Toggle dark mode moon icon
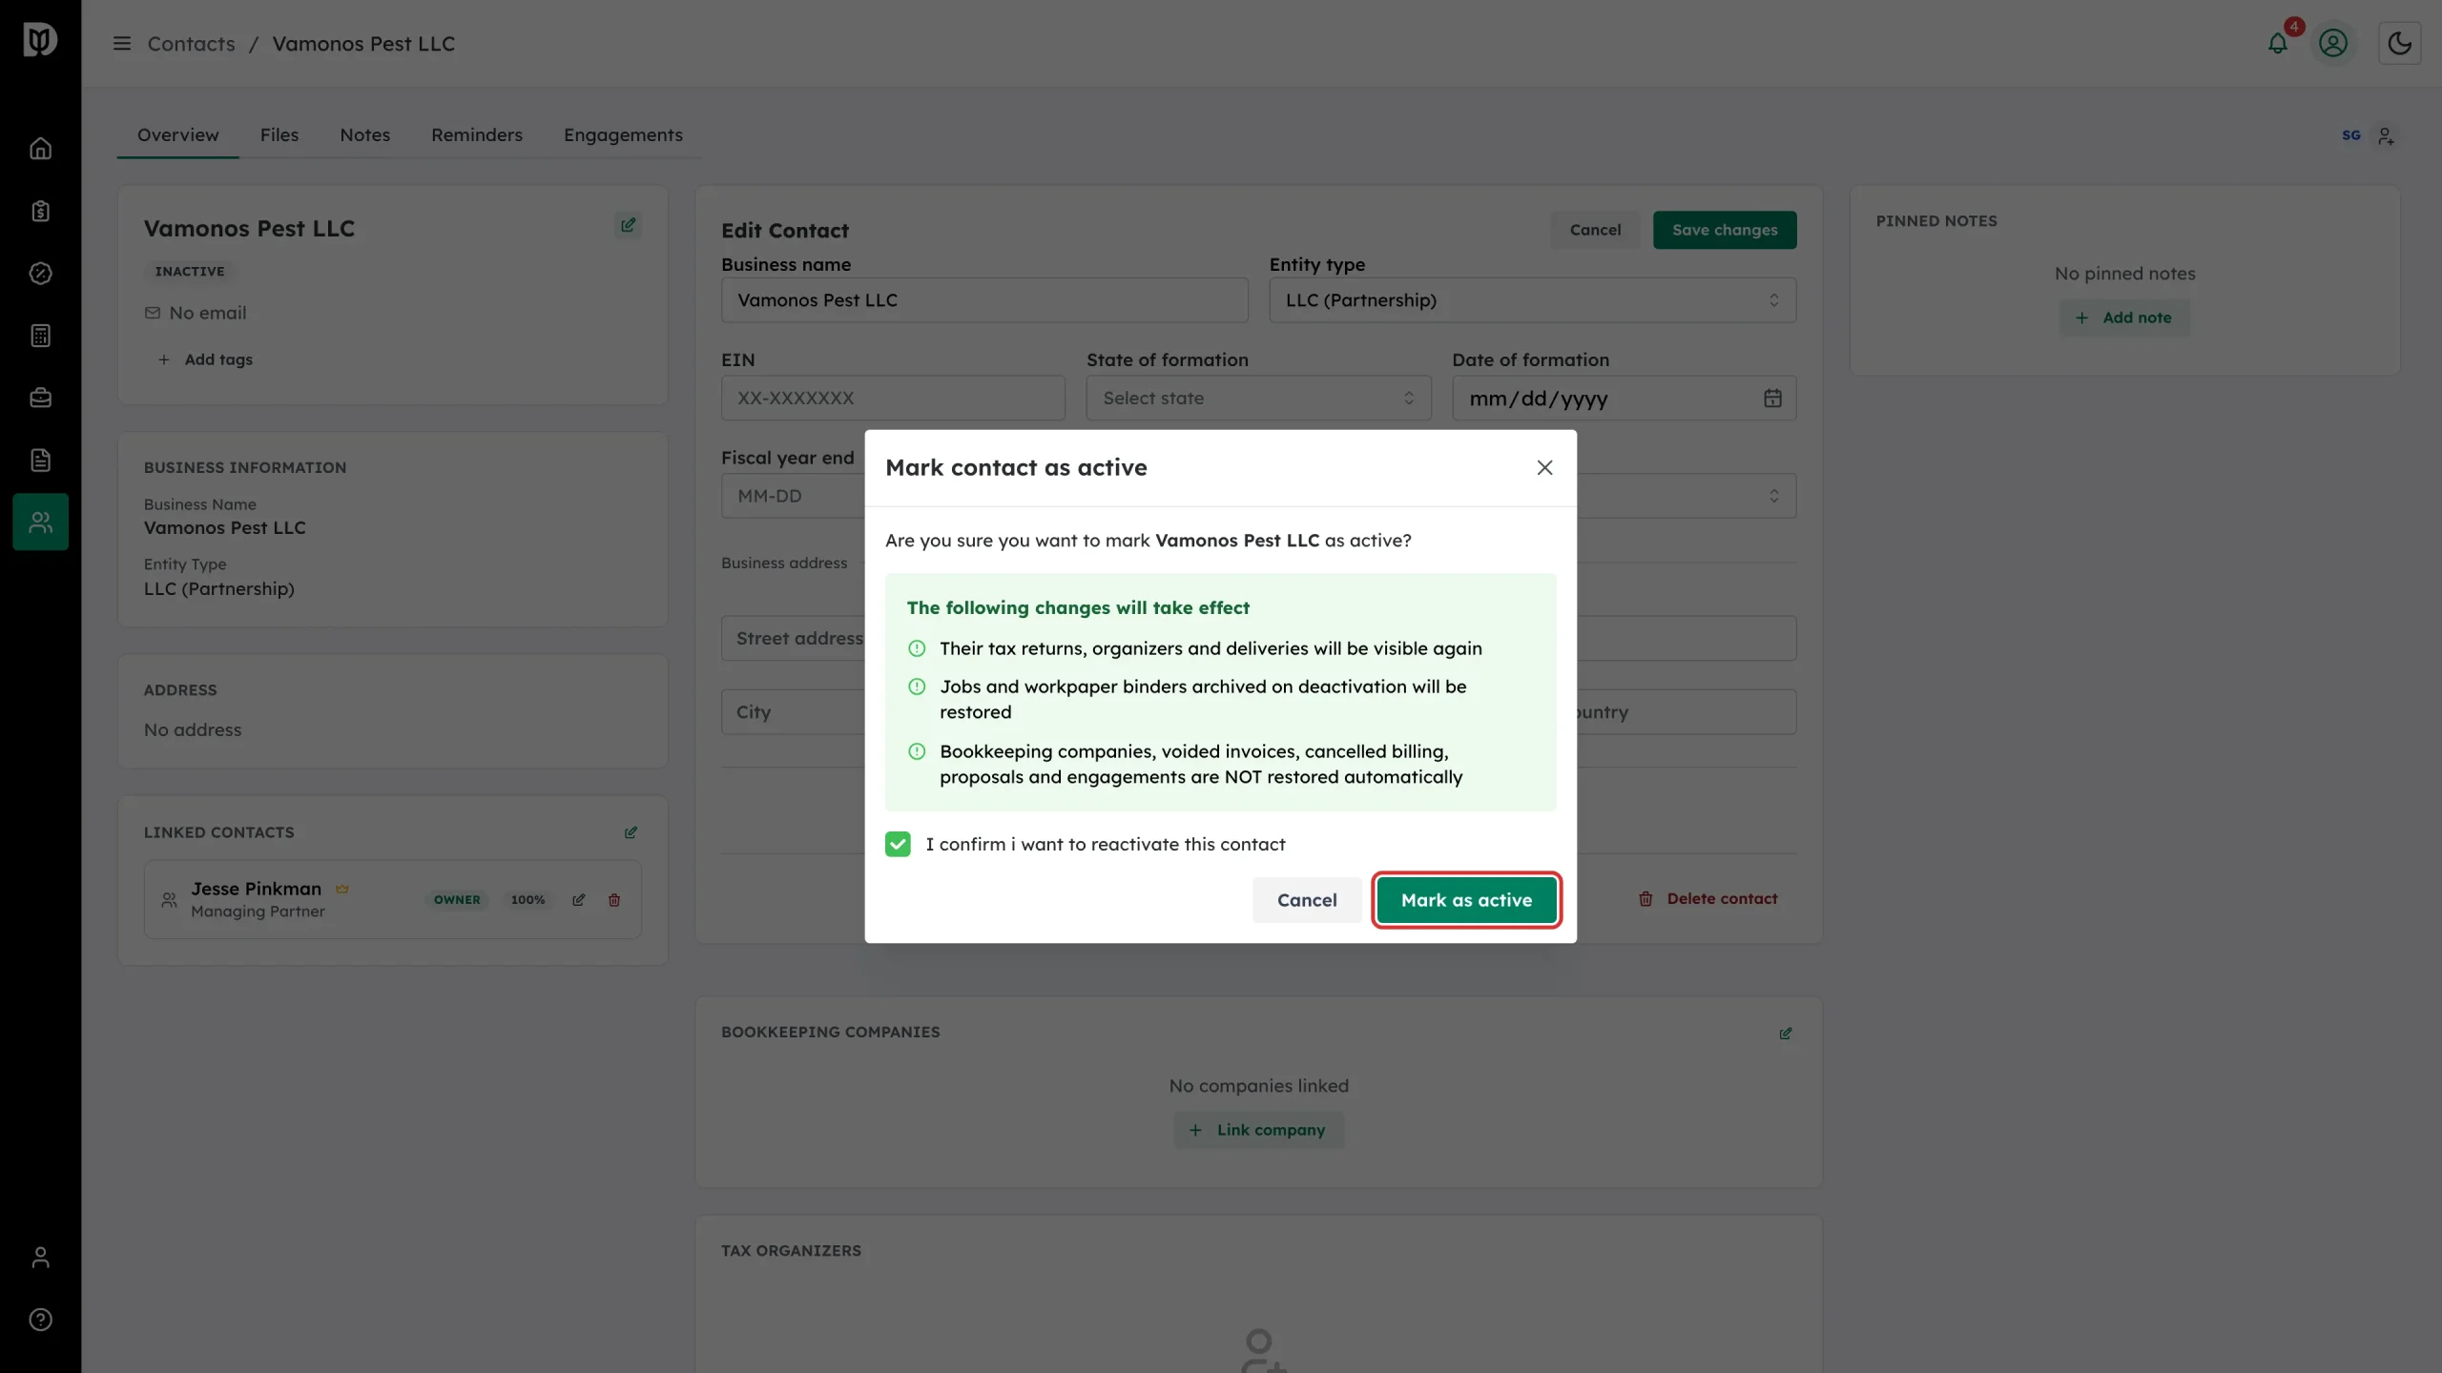The height and width of the screenshot is (1373, 2442). coord(2399,43)
